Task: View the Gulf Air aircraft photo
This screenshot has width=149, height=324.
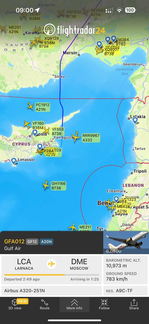Action: click(126, 242)
